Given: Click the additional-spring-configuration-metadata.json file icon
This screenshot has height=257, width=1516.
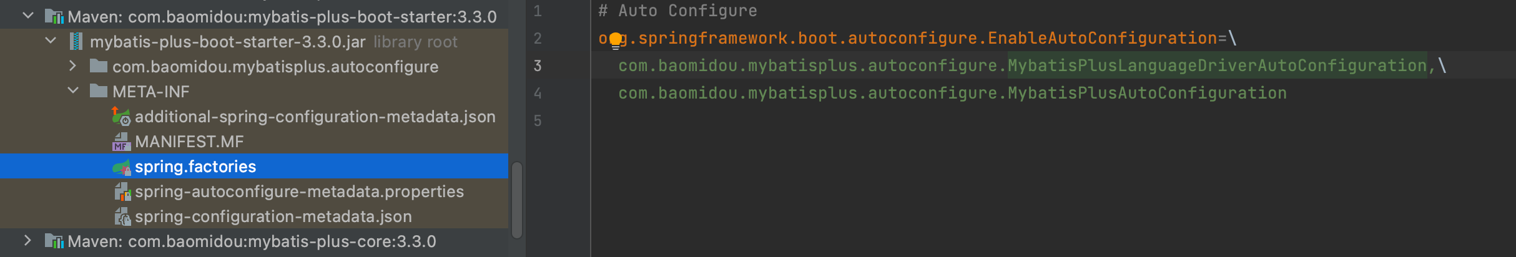Looking at the screenshot, I should tap(121, 116).
